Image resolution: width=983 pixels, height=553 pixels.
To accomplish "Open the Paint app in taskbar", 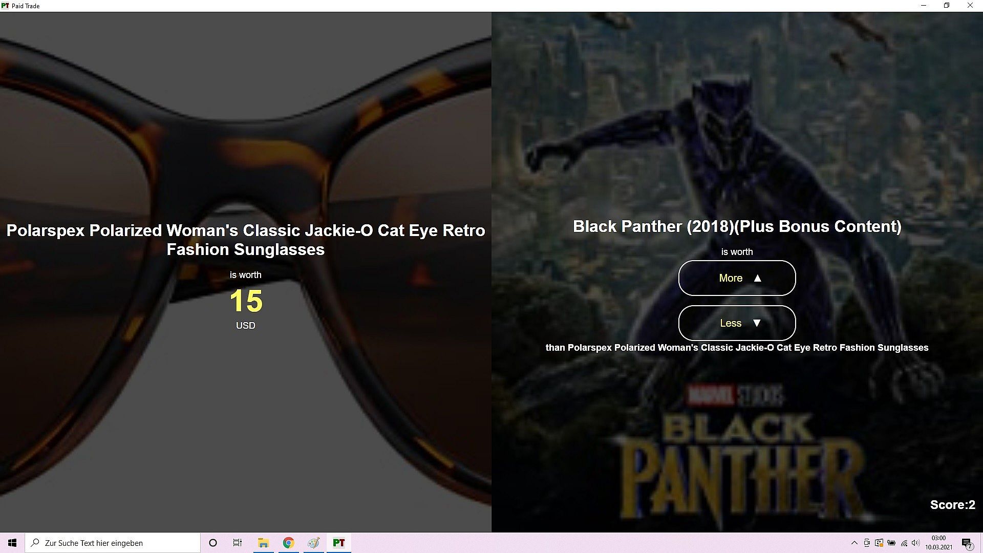I will point(313,543).
